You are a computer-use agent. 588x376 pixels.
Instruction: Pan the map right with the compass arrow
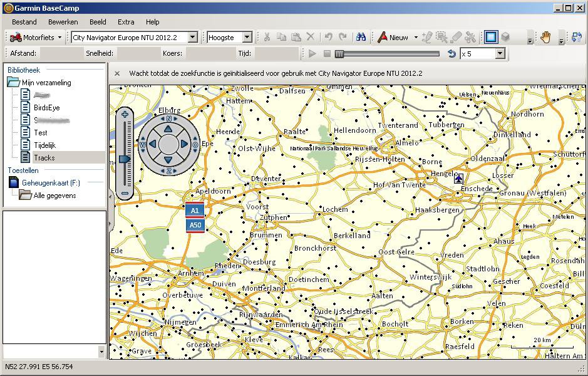click(183, 144)
